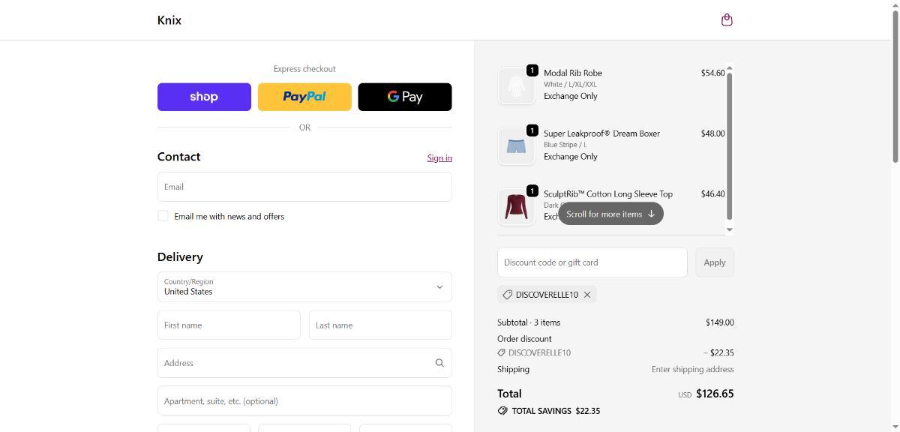900x432 pixels.
Task: Click the Knix store logo
Action: (x=169, y=20)
